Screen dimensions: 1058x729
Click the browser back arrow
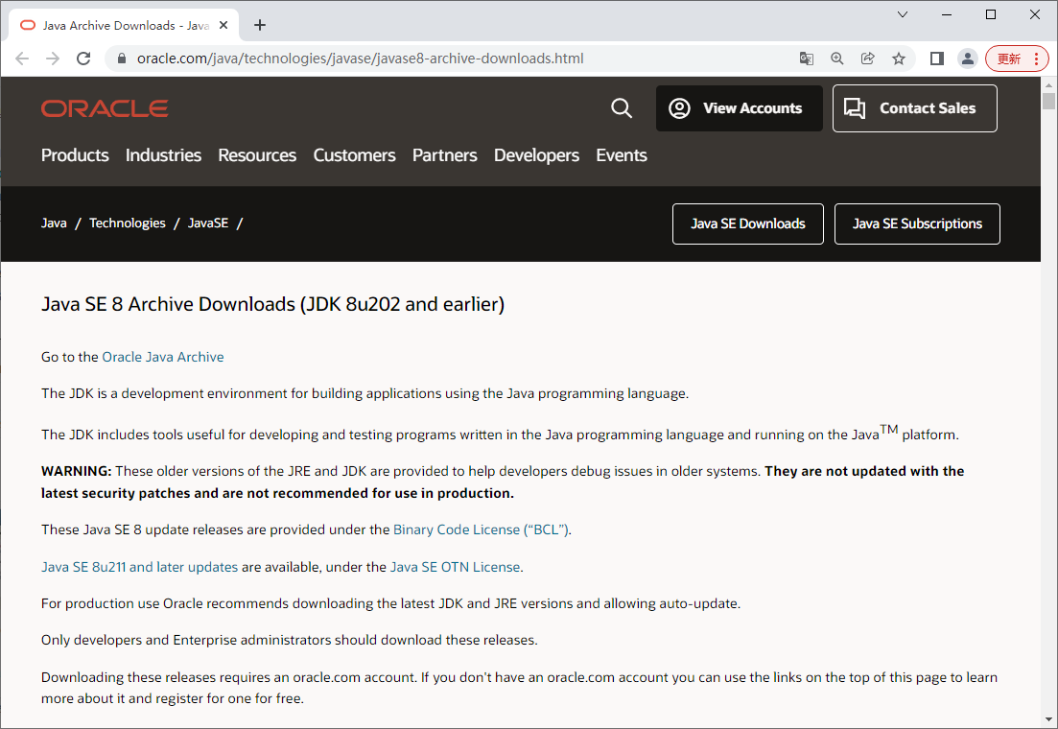click(x=22, y=59)
